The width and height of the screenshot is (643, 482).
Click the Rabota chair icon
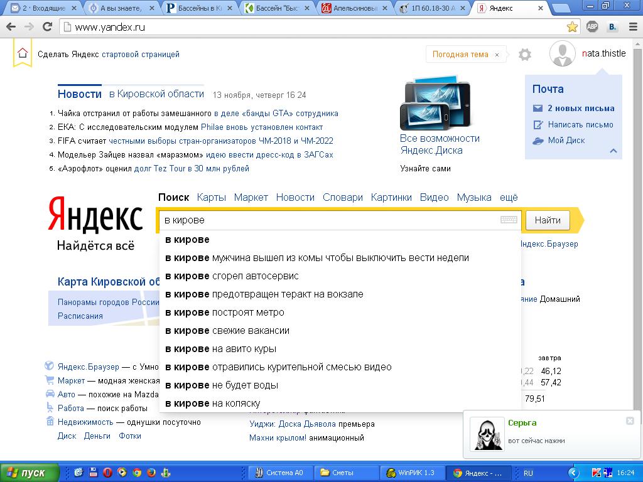50,407
